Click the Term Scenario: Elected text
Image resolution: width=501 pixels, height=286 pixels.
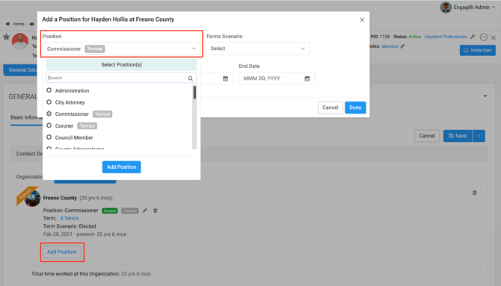(70, 226)
